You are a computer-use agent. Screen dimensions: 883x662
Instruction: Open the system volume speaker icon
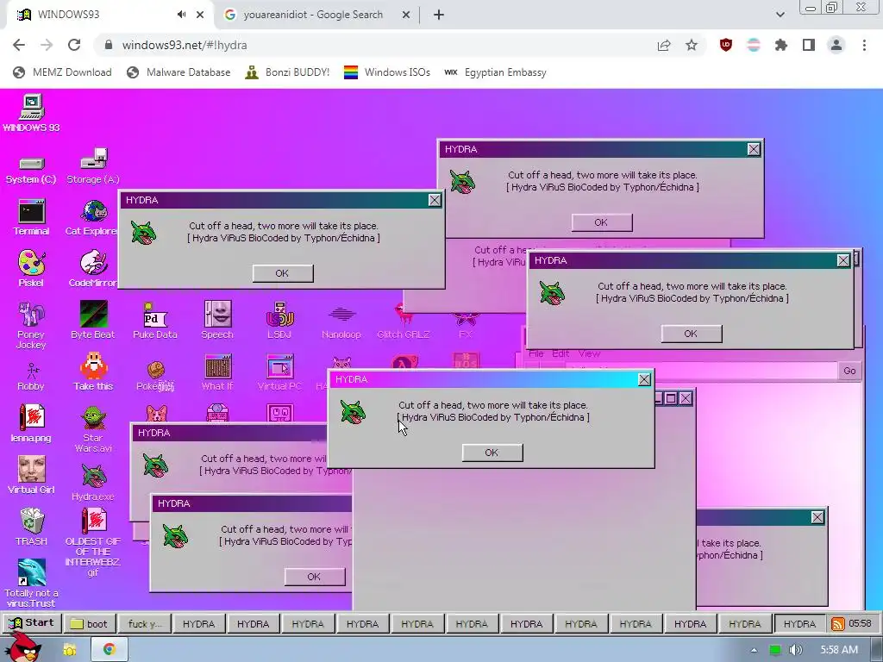point(796,650)
